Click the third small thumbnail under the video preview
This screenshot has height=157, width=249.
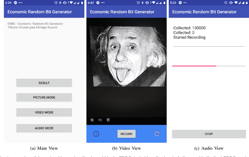tap(108, 120)
